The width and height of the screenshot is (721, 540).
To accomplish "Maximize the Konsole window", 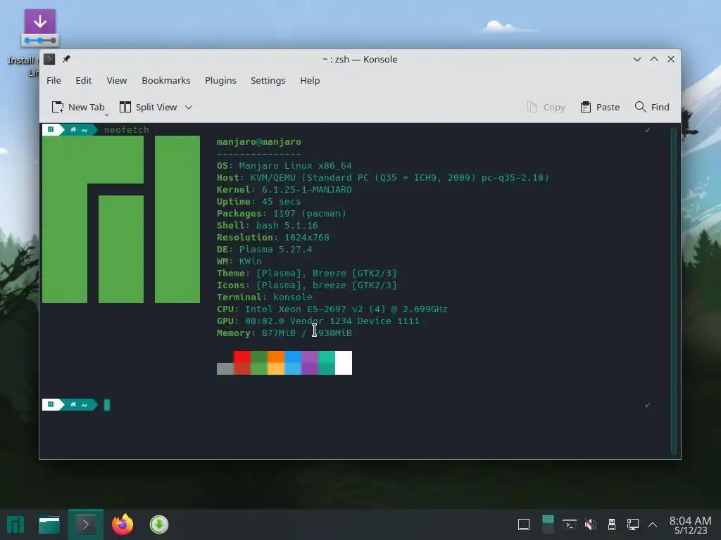I will (654, 59).
